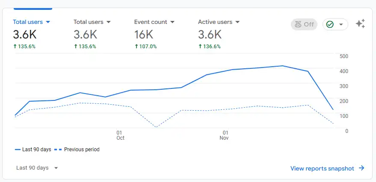Screen dimensions: 376x182
Task: Click the 16K event count value
Action: pos(143,34)
